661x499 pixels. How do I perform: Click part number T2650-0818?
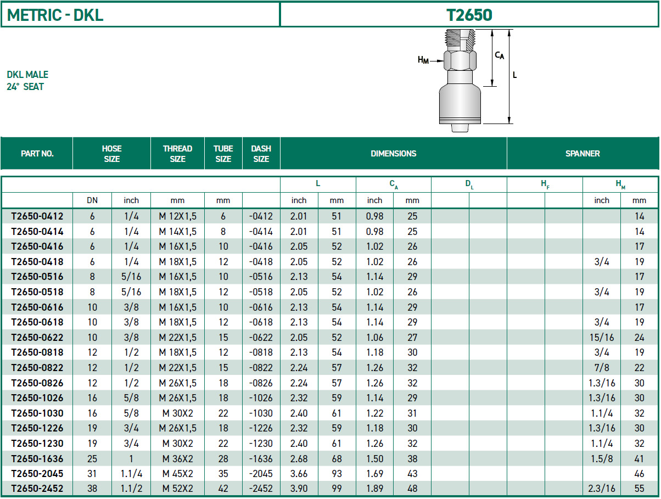tap(37, 352)
